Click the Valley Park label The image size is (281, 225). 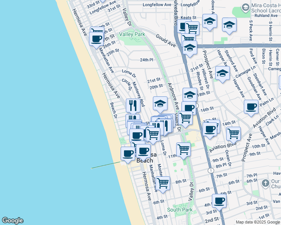click(x=132, y=34)
